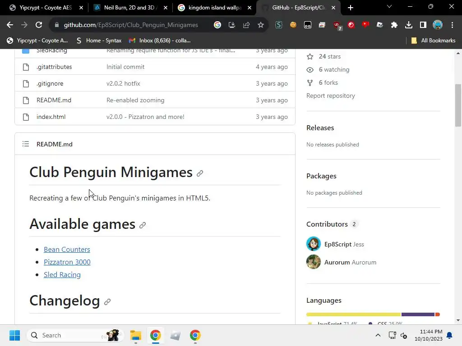Click Ep8Script contributor avatar
The width and height of the screenshot is (462, 346).
click(314, 244)
